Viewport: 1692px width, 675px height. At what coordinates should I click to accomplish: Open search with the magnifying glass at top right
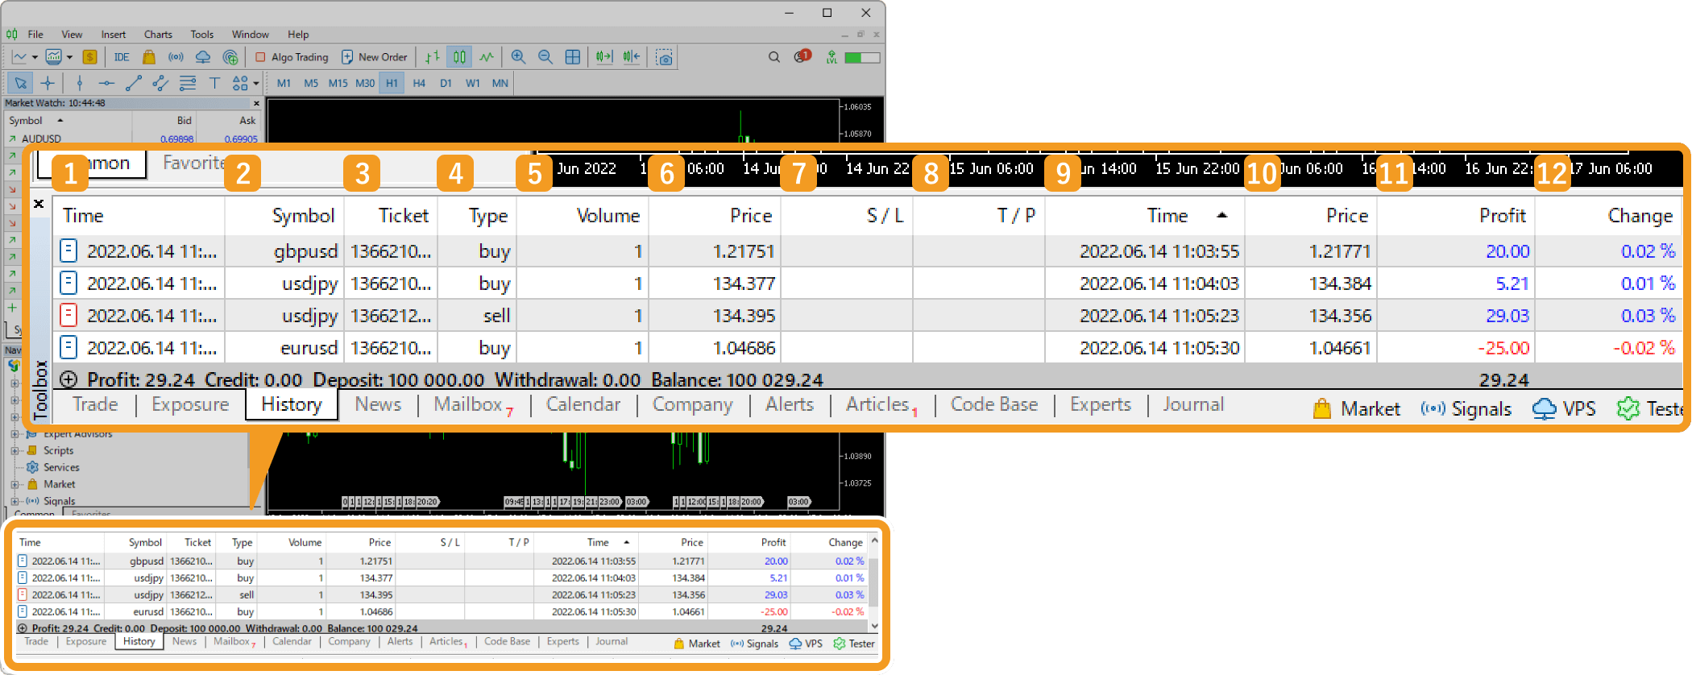point(774,57)
